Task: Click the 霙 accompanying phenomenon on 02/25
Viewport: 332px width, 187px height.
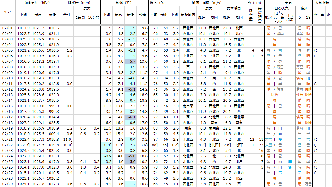Action: pos(290,162)
